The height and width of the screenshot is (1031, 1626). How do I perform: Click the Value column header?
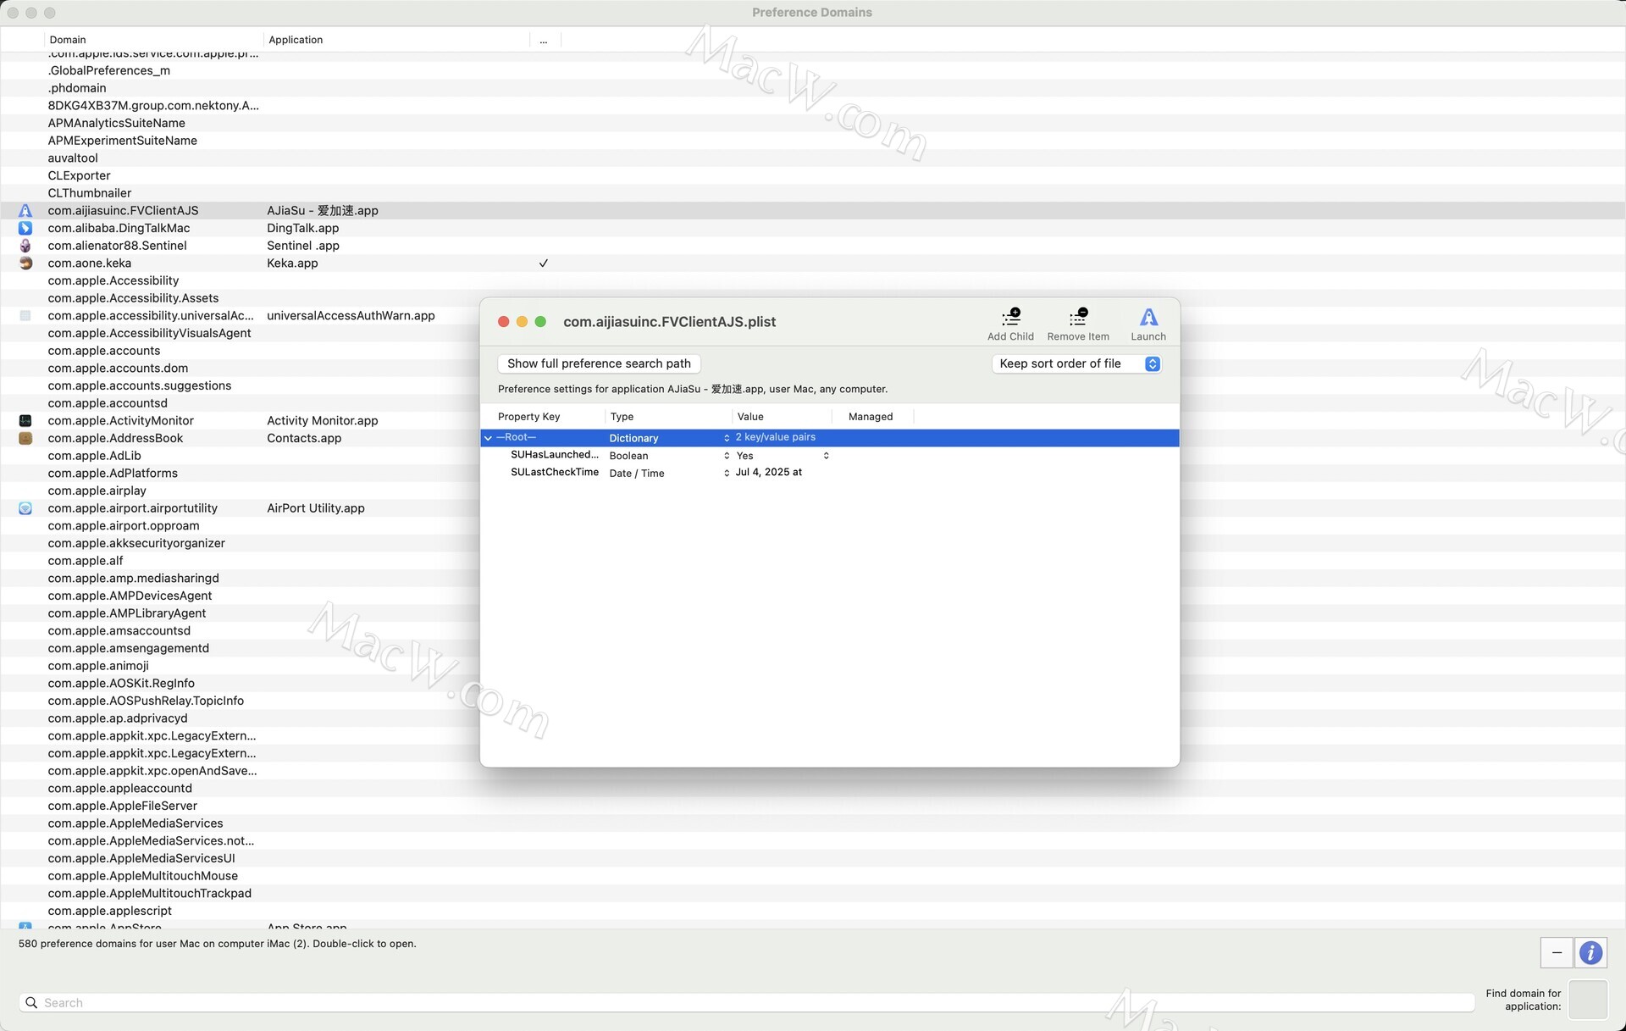click(750, 417)
